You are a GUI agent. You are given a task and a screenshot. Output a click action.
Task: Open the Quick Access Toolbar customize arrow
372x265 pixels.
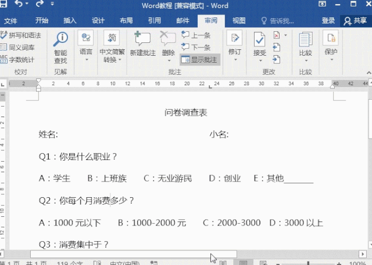52,3
